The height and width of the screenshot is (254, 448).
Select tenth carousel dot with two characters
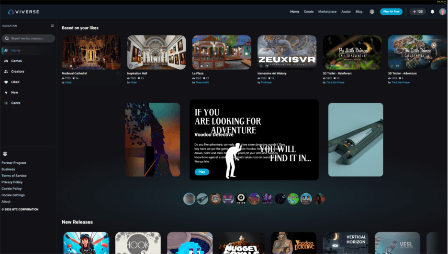coord(306,199)
